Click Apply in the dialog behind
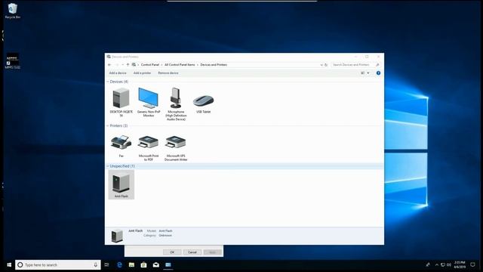 coord(213,252)
